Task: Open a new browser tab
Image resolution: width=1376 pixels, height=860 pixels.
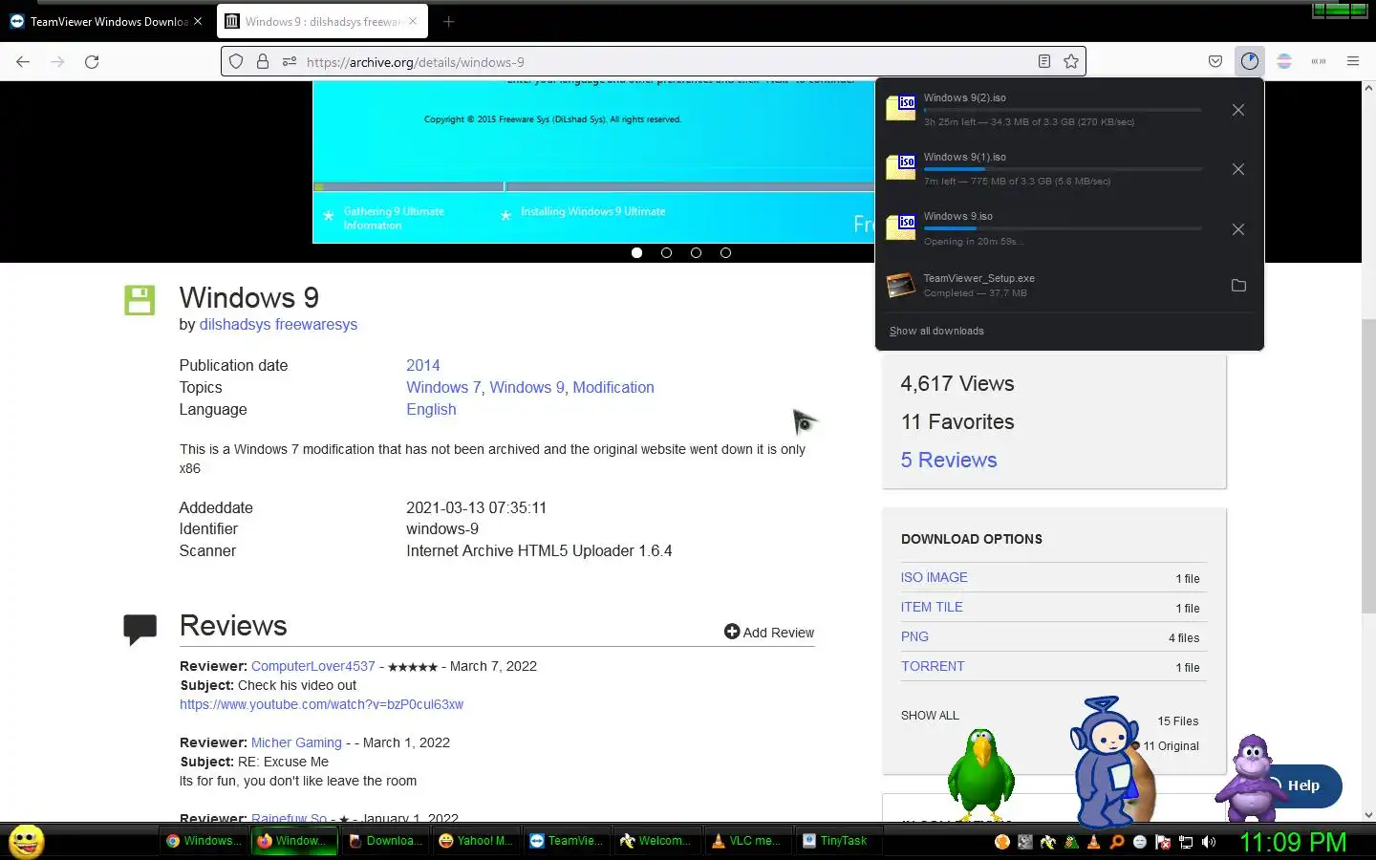Action: [448, 21]
